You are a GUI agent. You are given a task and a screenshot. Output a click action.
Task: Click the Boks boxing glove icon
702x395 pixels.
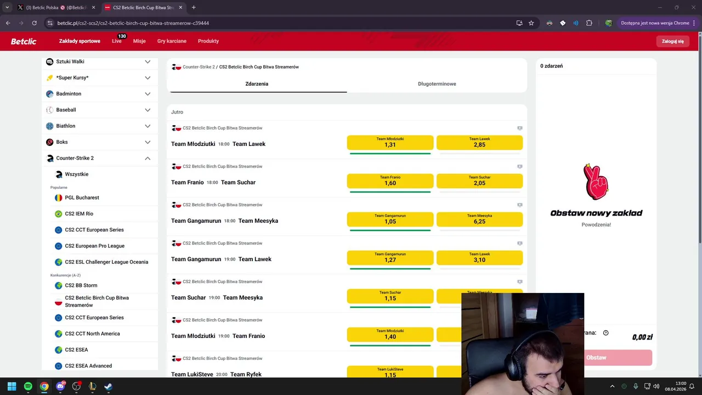[x=50, y=142]
